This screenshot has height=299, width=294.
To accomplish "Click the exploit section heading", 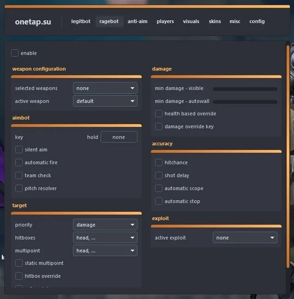I will click(x=161, y=218).
